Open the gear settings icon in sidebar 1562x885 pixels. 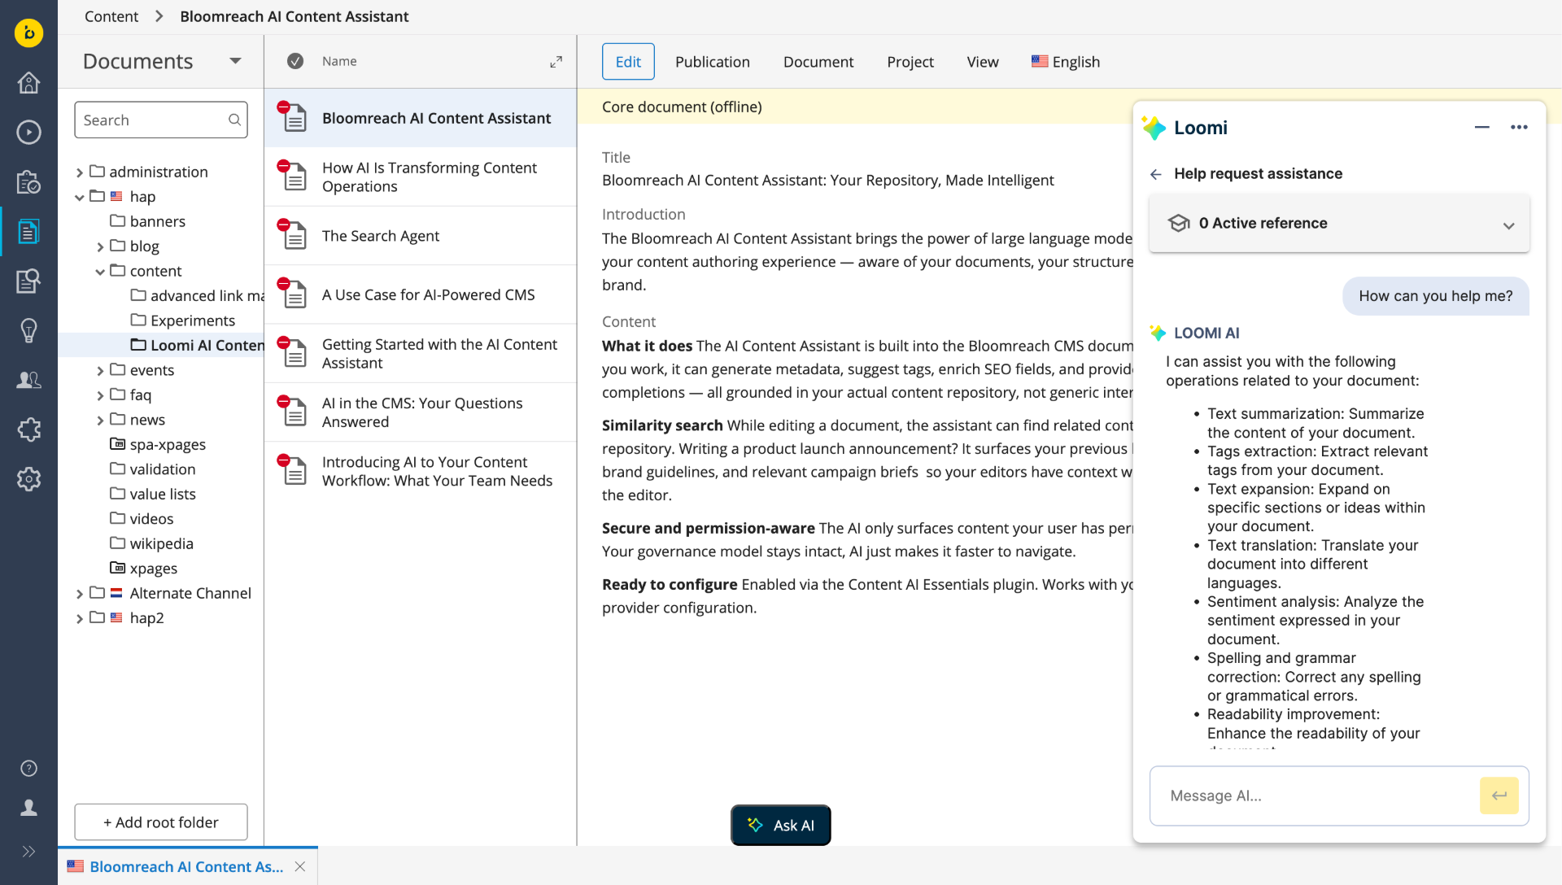pos(28,479)
